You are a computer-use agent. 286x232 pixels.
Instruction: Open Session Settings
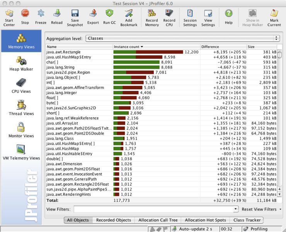coord(190,18)
